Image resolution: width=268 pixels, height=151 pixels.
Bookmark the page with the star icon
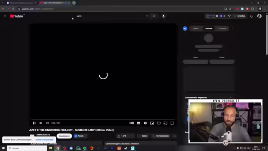coord(230,9)
